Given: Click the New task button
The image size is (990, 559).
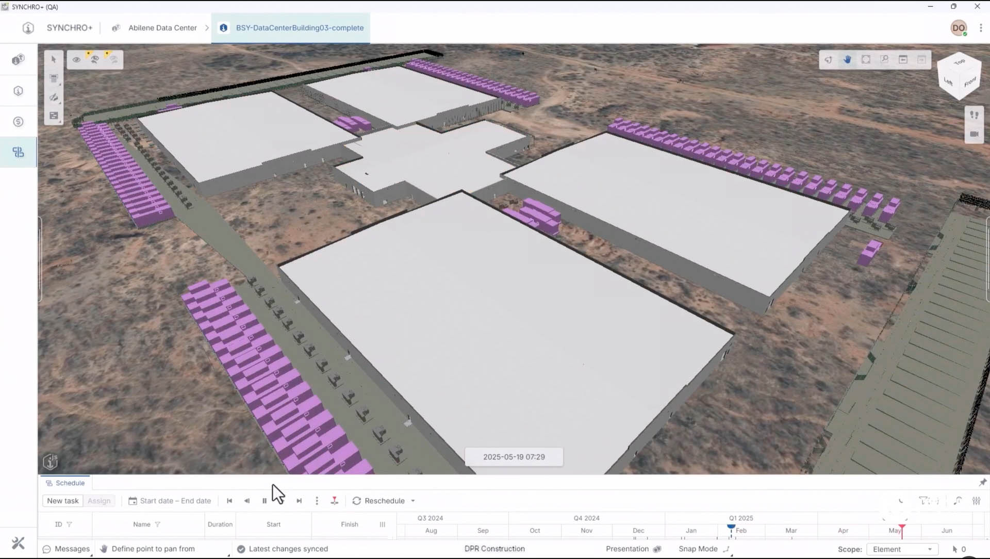Looking at the screenshot, I should pos(63,501).
